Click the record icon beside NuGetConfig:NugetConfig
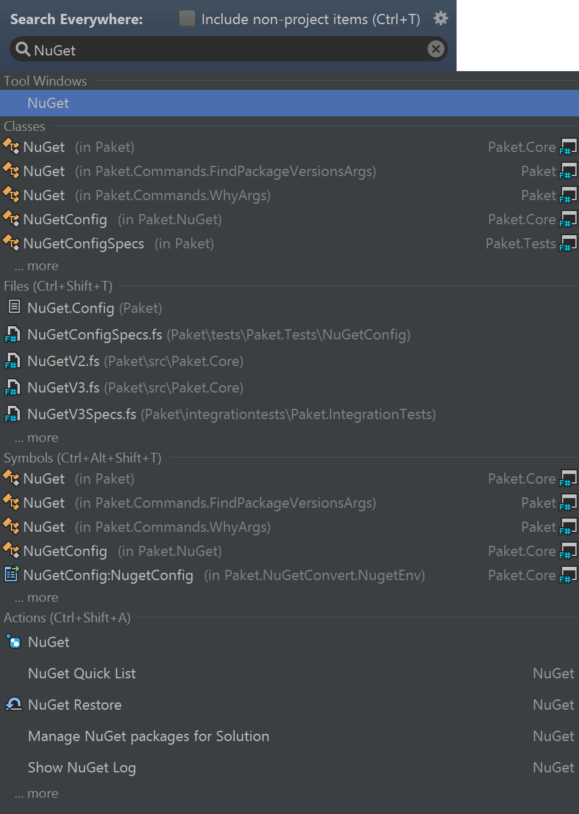Screen dimensions: 579x814 11,574
